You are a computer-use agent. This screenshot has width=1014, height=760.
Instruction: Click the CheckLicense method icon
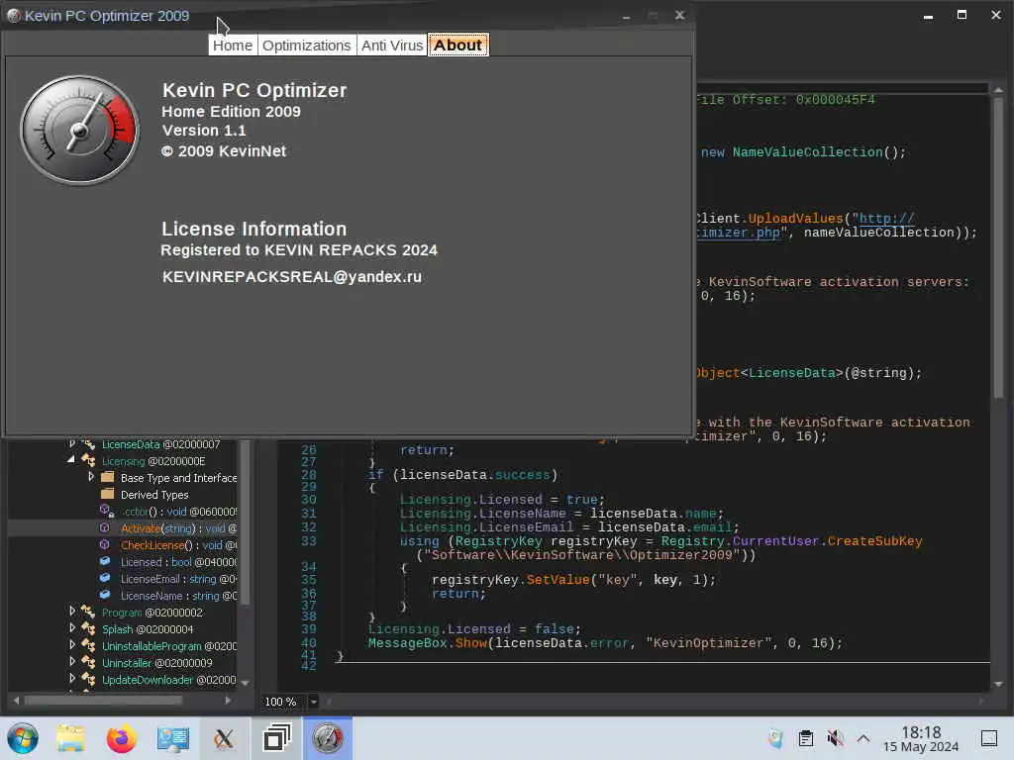(105, 544)
